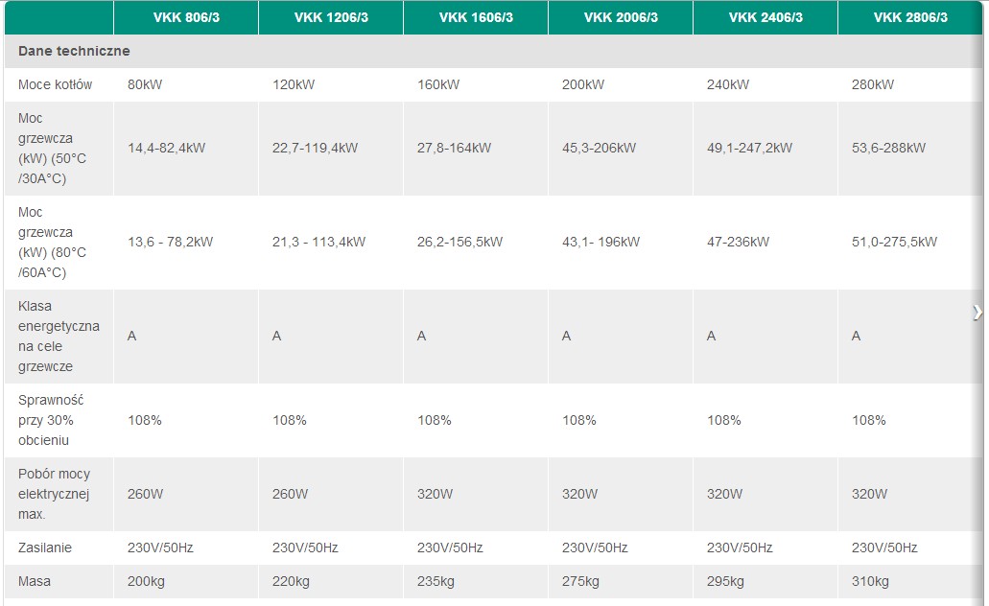The width and height of the screenshot is (989, 606).
Task: Click the 14,4-82,4kW heating power value
Action: pos(166,148)
